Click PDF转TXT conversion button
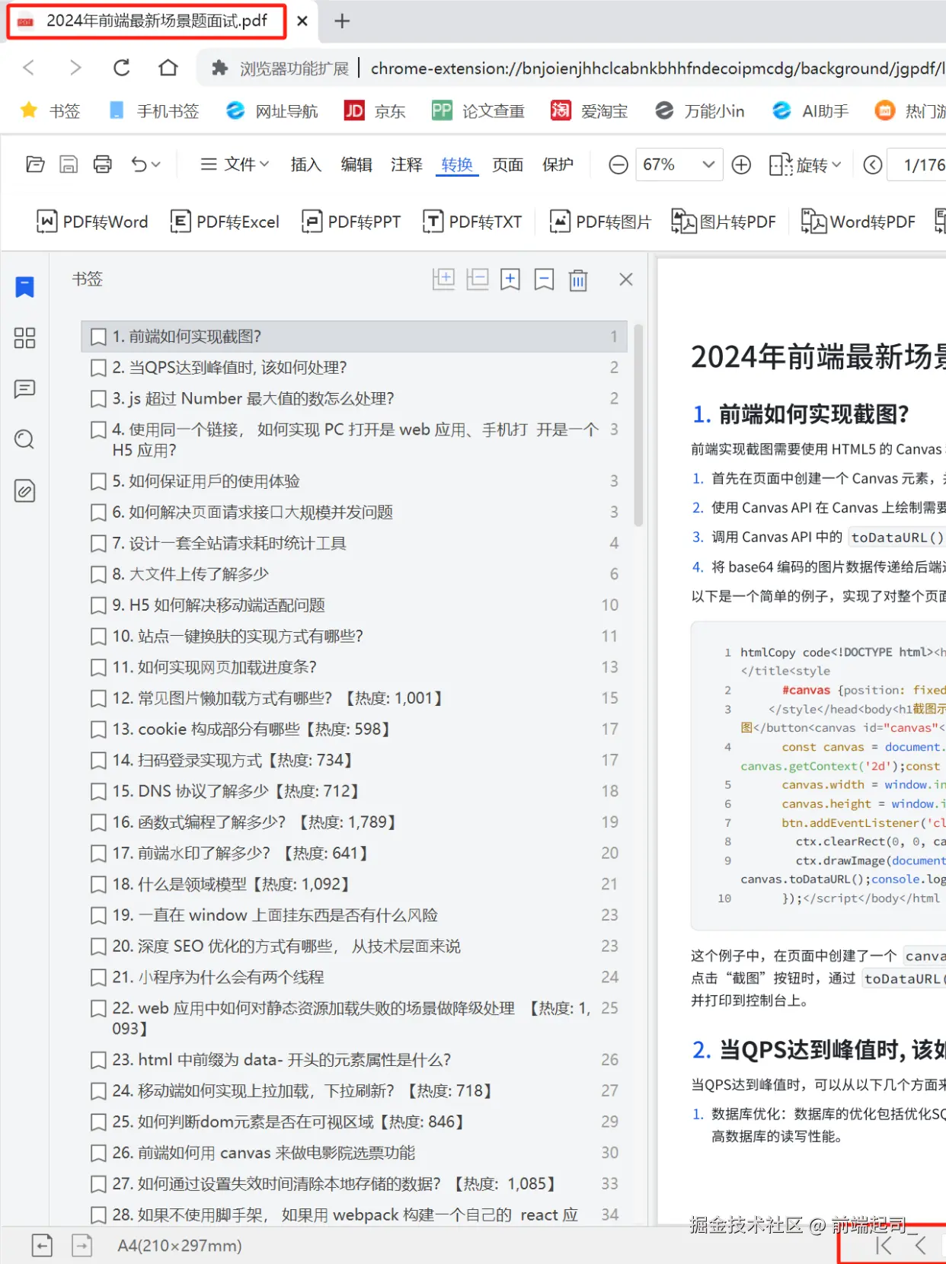 click(472, 222)
